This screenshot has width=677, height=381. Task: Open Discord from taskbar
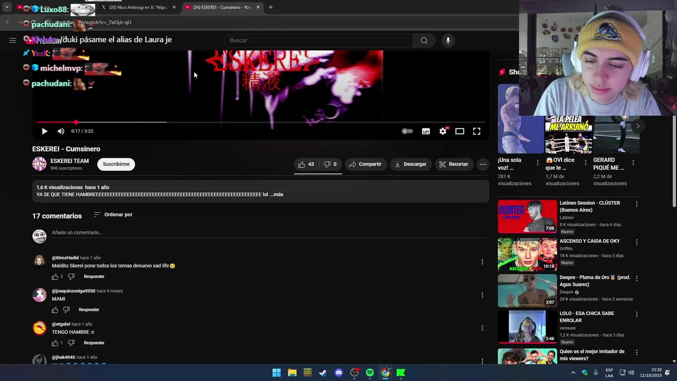pos(338,373)
